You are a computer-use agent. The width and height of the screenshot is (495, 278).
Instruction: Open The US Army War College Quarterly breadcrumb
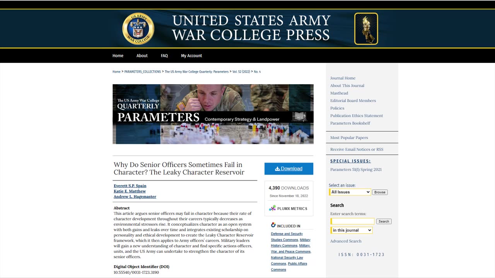pyautogui.click(x=196, y=72)
